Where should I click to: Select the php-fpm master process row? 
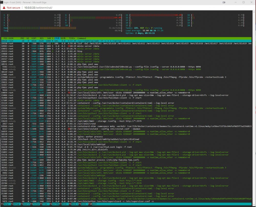click(126, 160)
